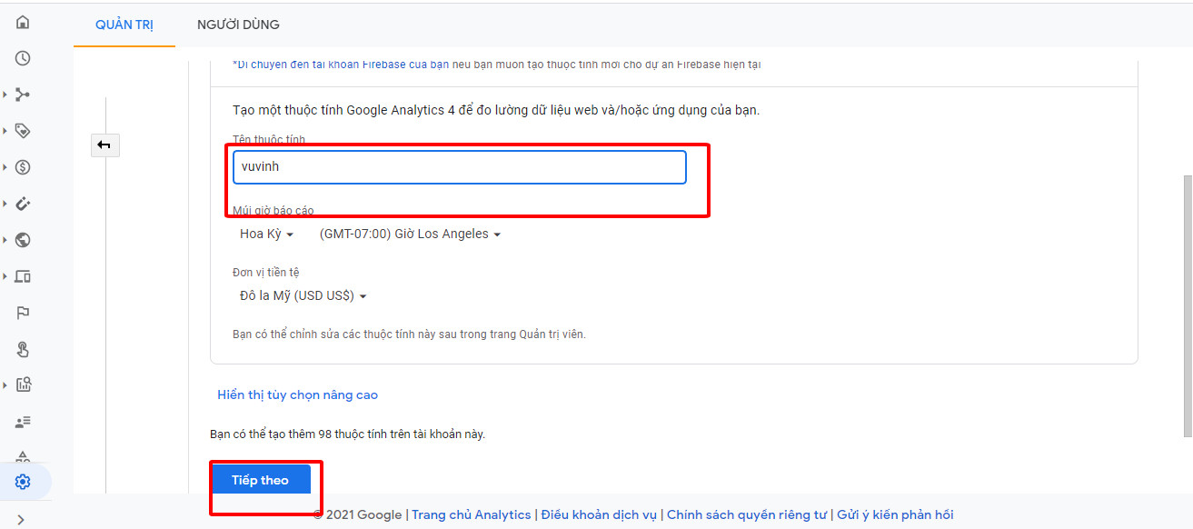The image size is (1193, 529).
Task: Click the property name field containing vuvinh
Action: (x=459, y=167)
